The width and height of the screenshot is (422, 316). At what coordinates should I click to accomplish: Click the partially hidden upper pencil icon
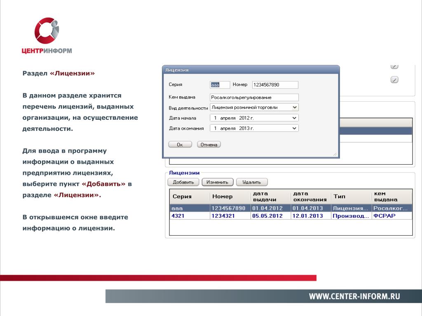click(x=394, y=66)
